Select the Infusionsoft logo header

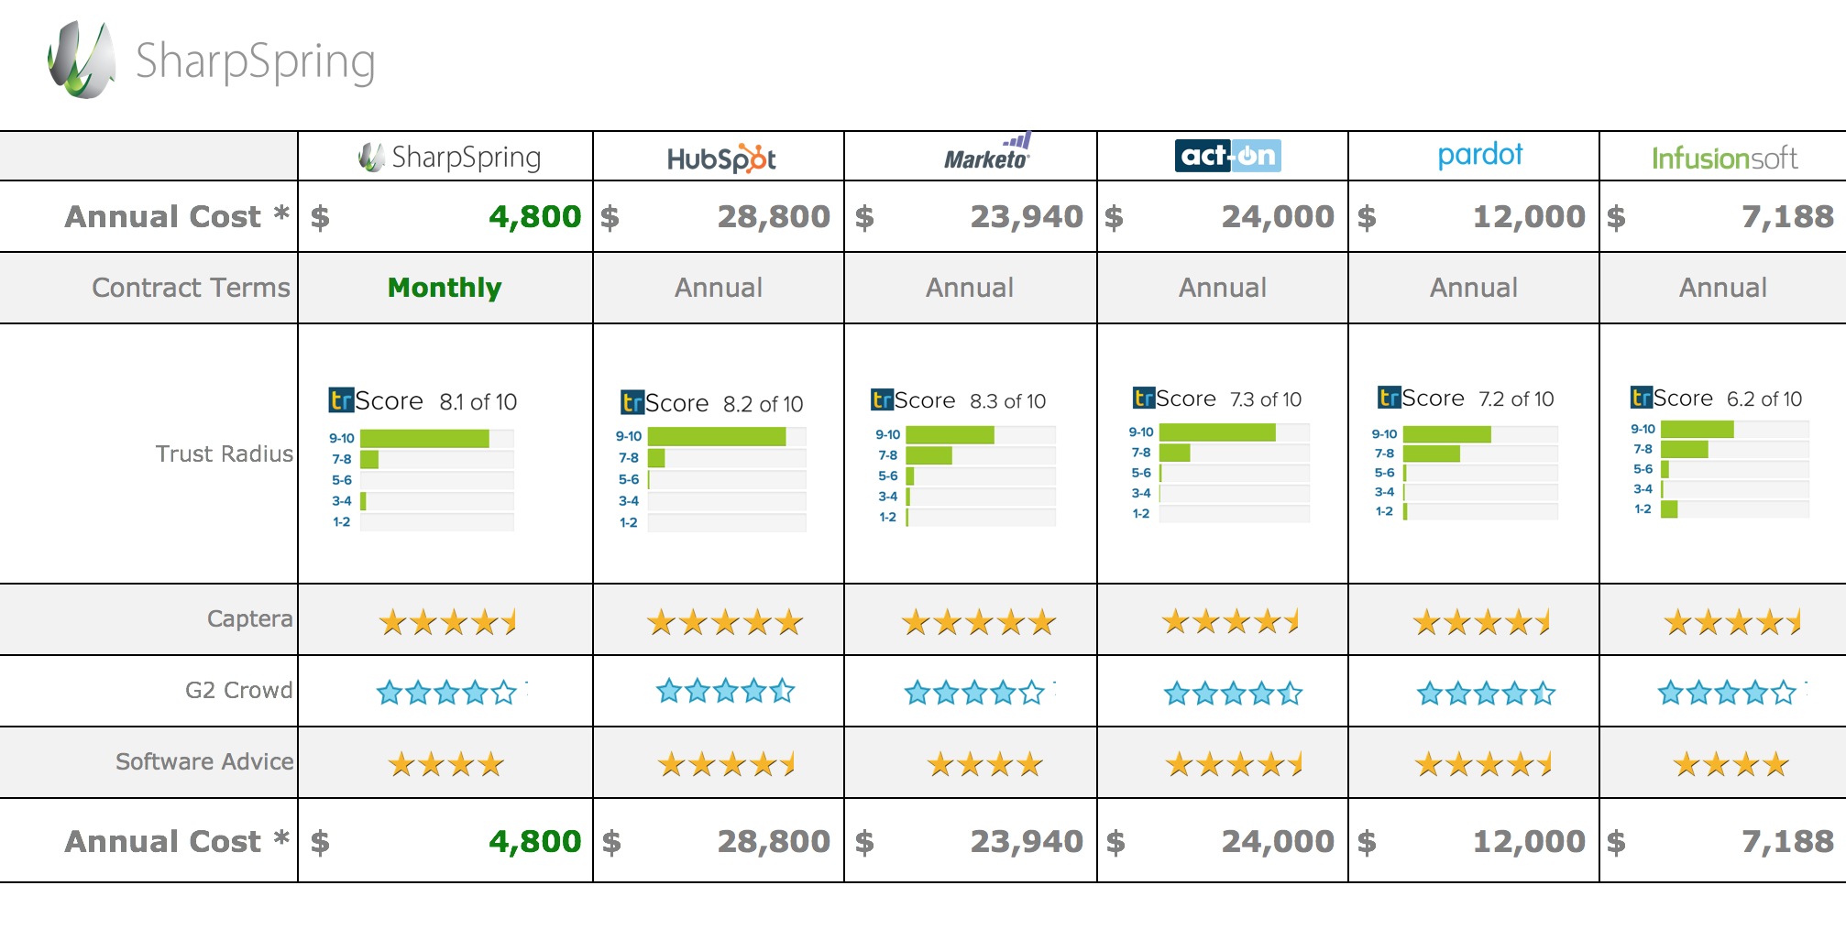(1724, 158)
